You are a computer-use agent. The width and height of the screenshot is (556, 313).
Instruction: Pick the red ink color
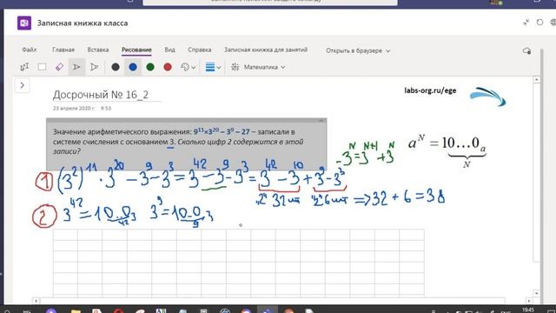point(168,67)
